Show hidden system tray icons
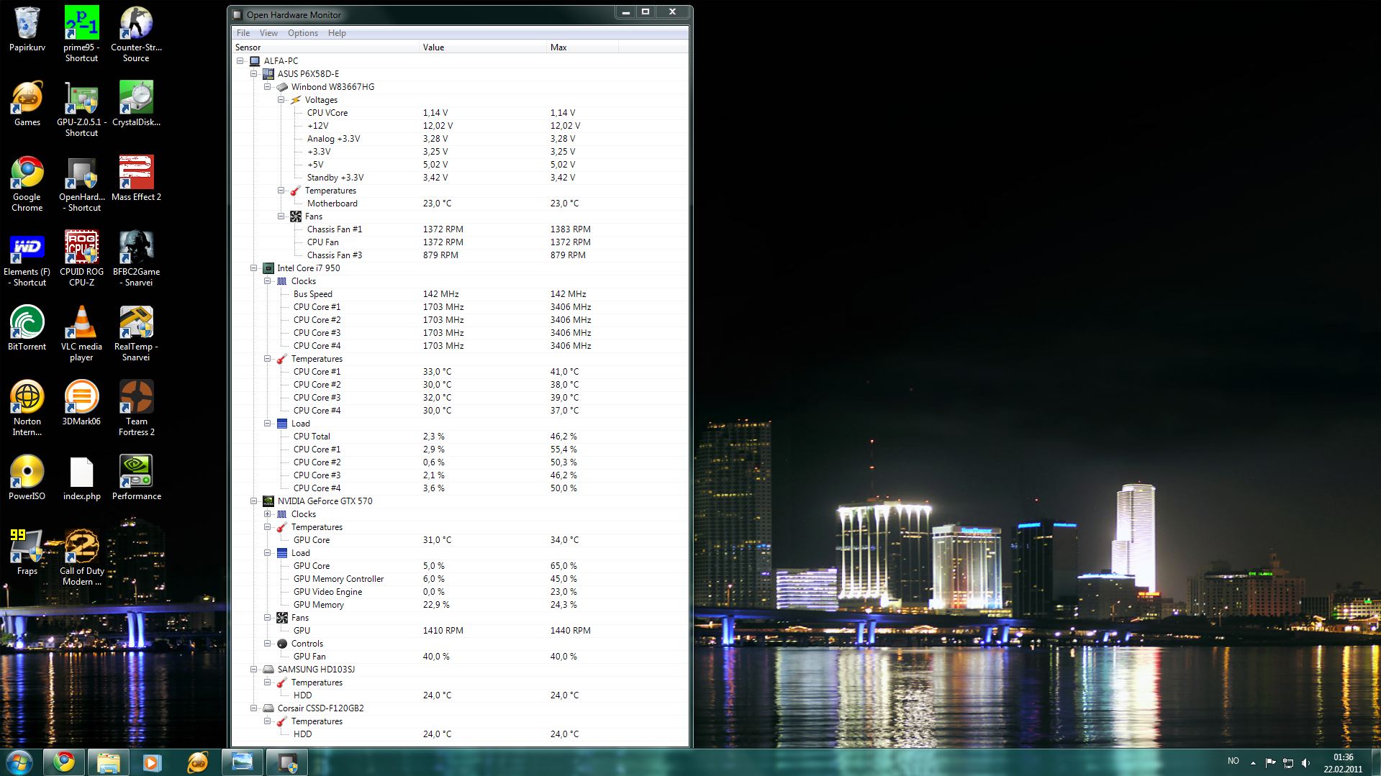 pyautogui.click(x=1253, y=762)
